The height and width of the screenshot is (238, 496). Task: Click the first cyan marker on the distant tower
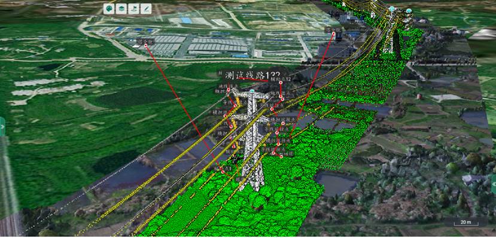[392, 9]
